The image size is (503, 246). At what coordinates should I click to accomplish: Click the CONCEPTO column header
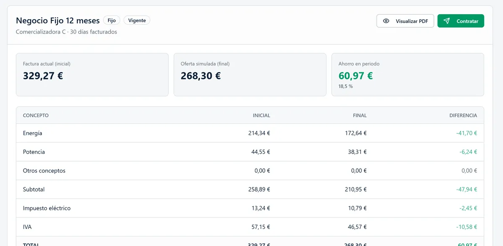coord(36,115)
